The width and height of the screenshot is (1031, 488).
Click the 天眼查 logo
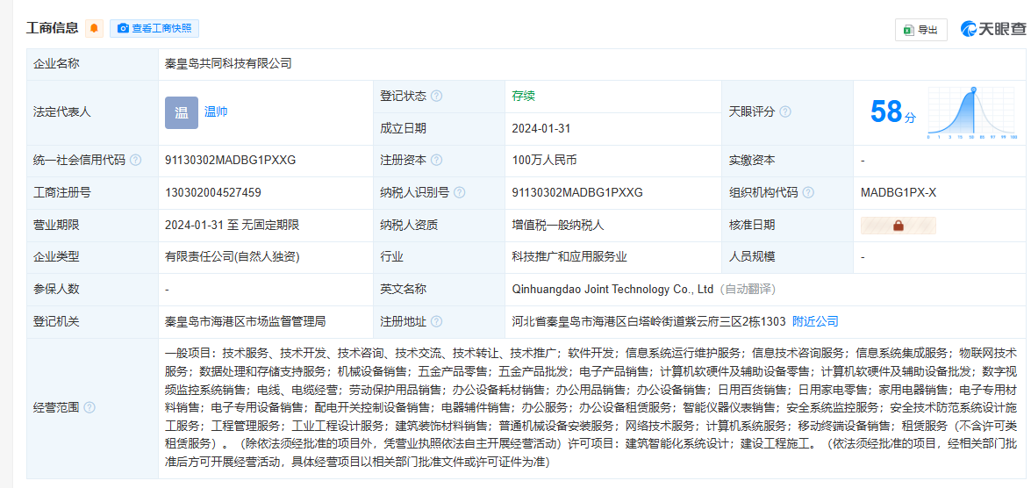click(x=993, y=29)
